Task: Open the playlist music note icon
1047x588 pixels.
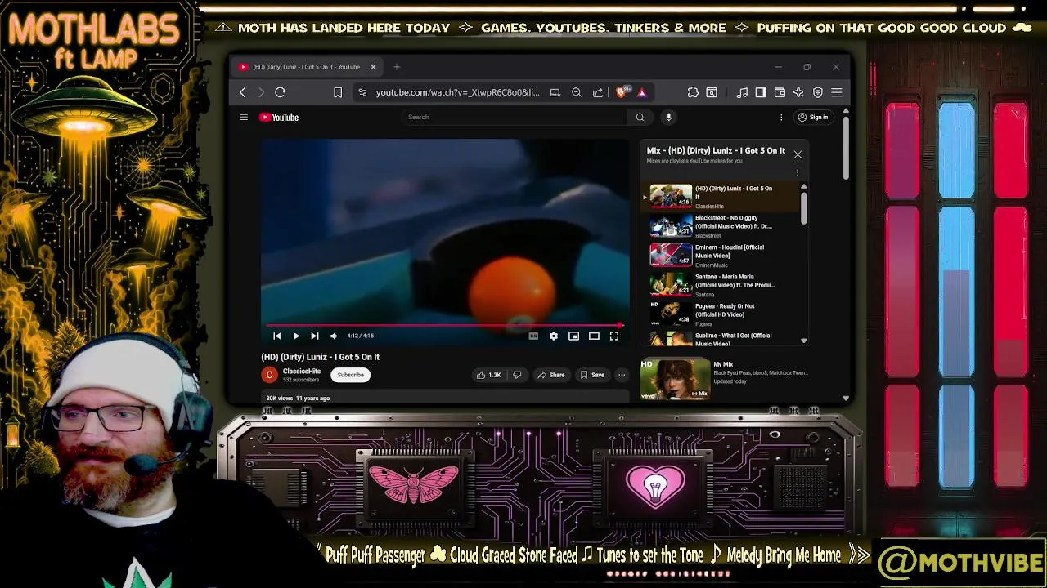Action: click(x=742, y=92)
